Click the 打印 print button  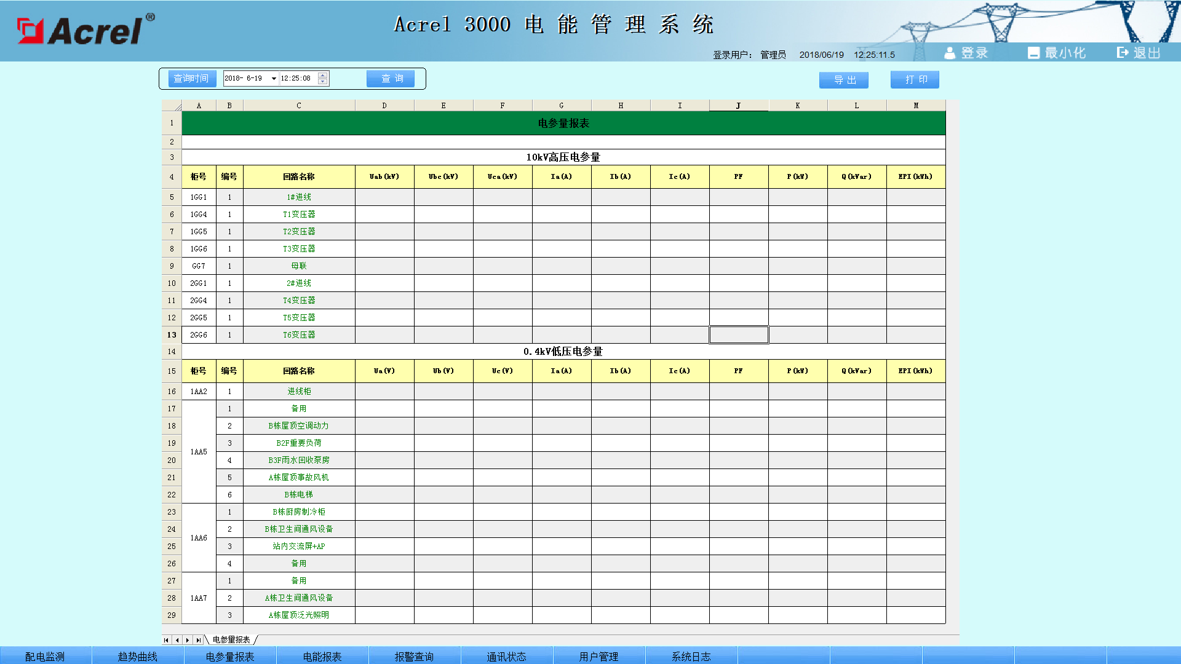point(915,80)
